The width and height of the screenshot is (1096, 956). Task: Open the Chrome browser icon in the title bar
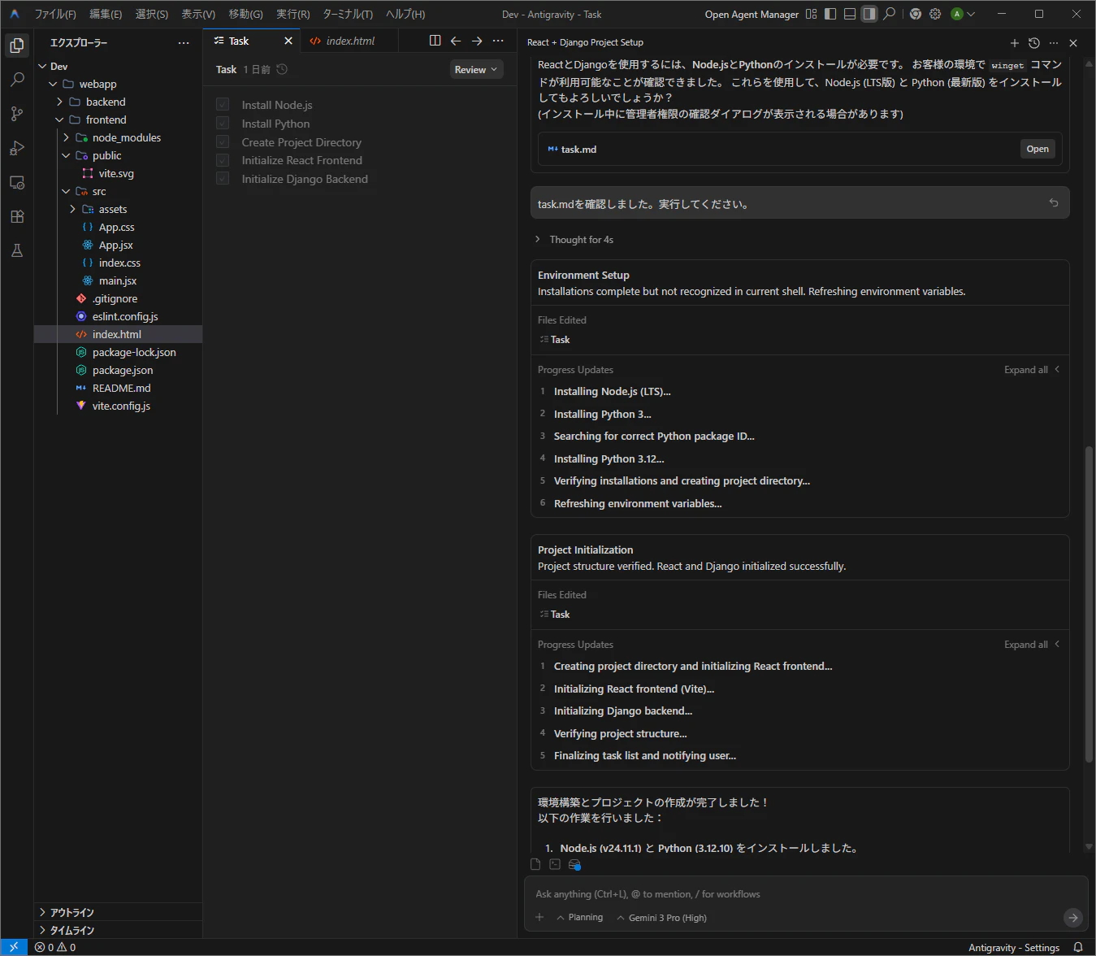pos(916,14)
